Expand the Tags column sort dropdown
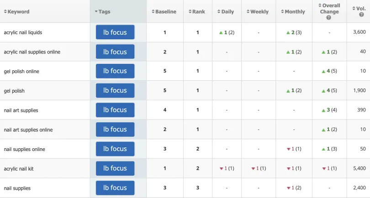Viewport: 370px width, 198px height. 96,11
